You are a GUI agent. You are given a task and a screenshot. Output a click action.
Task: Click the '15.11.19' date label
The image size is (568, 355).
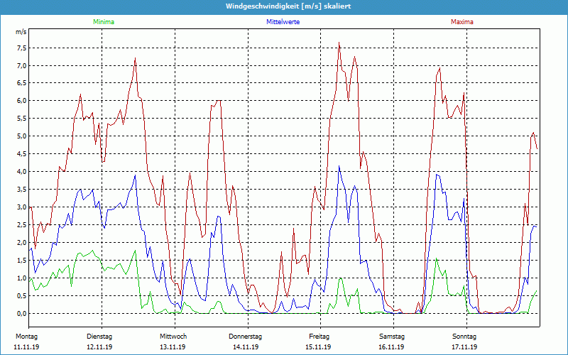318,347
